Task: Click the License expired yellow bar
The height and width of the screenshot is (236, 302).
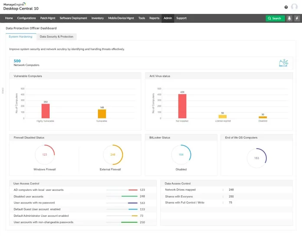Action: click(x=223, y=116)
